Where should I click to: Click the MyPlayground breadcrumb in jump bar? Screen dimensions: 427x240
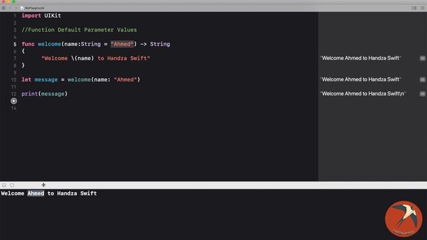coord(34,8)
